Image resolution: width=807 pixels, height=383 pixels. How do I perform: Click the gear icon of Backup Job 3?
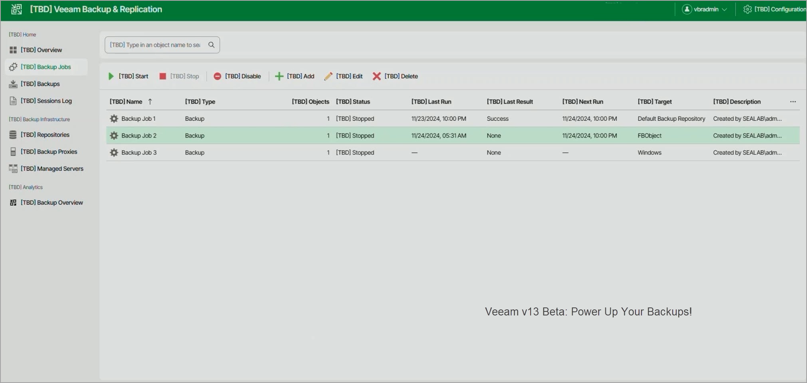point(114,153)
